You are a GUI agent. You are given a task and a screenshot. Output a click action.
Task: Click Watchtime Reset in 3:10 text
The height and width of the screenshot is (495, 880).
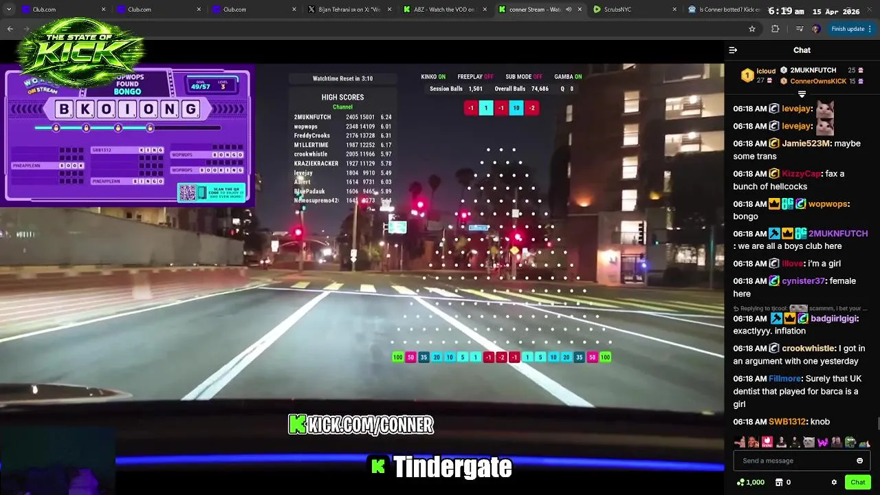[x=342, y=78]
